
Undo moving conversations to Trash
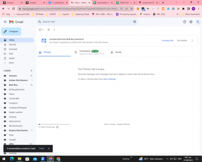pyautogui.click(x=42, y=149)
